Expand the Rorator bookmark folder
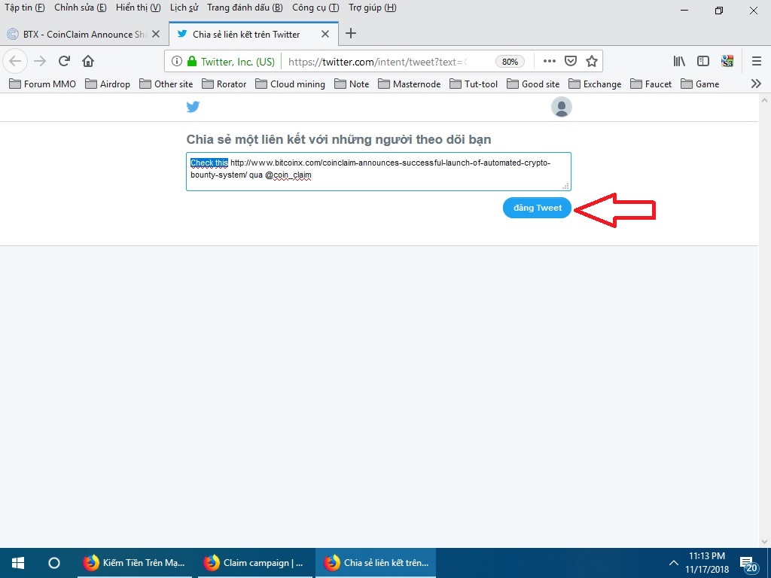 click(x=224, y=84)
